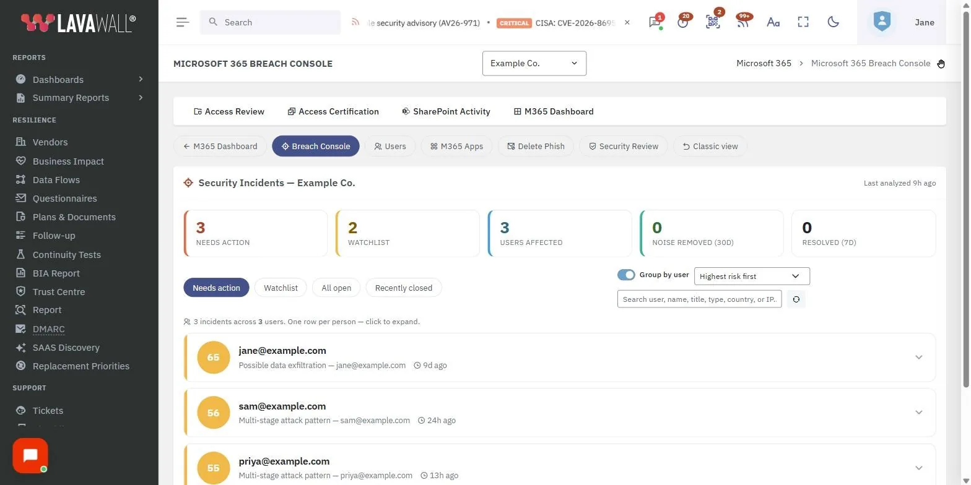Image resolution: width=971 pixels, height=485 pixels.
Task: Open the Highest risk first sort dropdown
Action: 752,276
